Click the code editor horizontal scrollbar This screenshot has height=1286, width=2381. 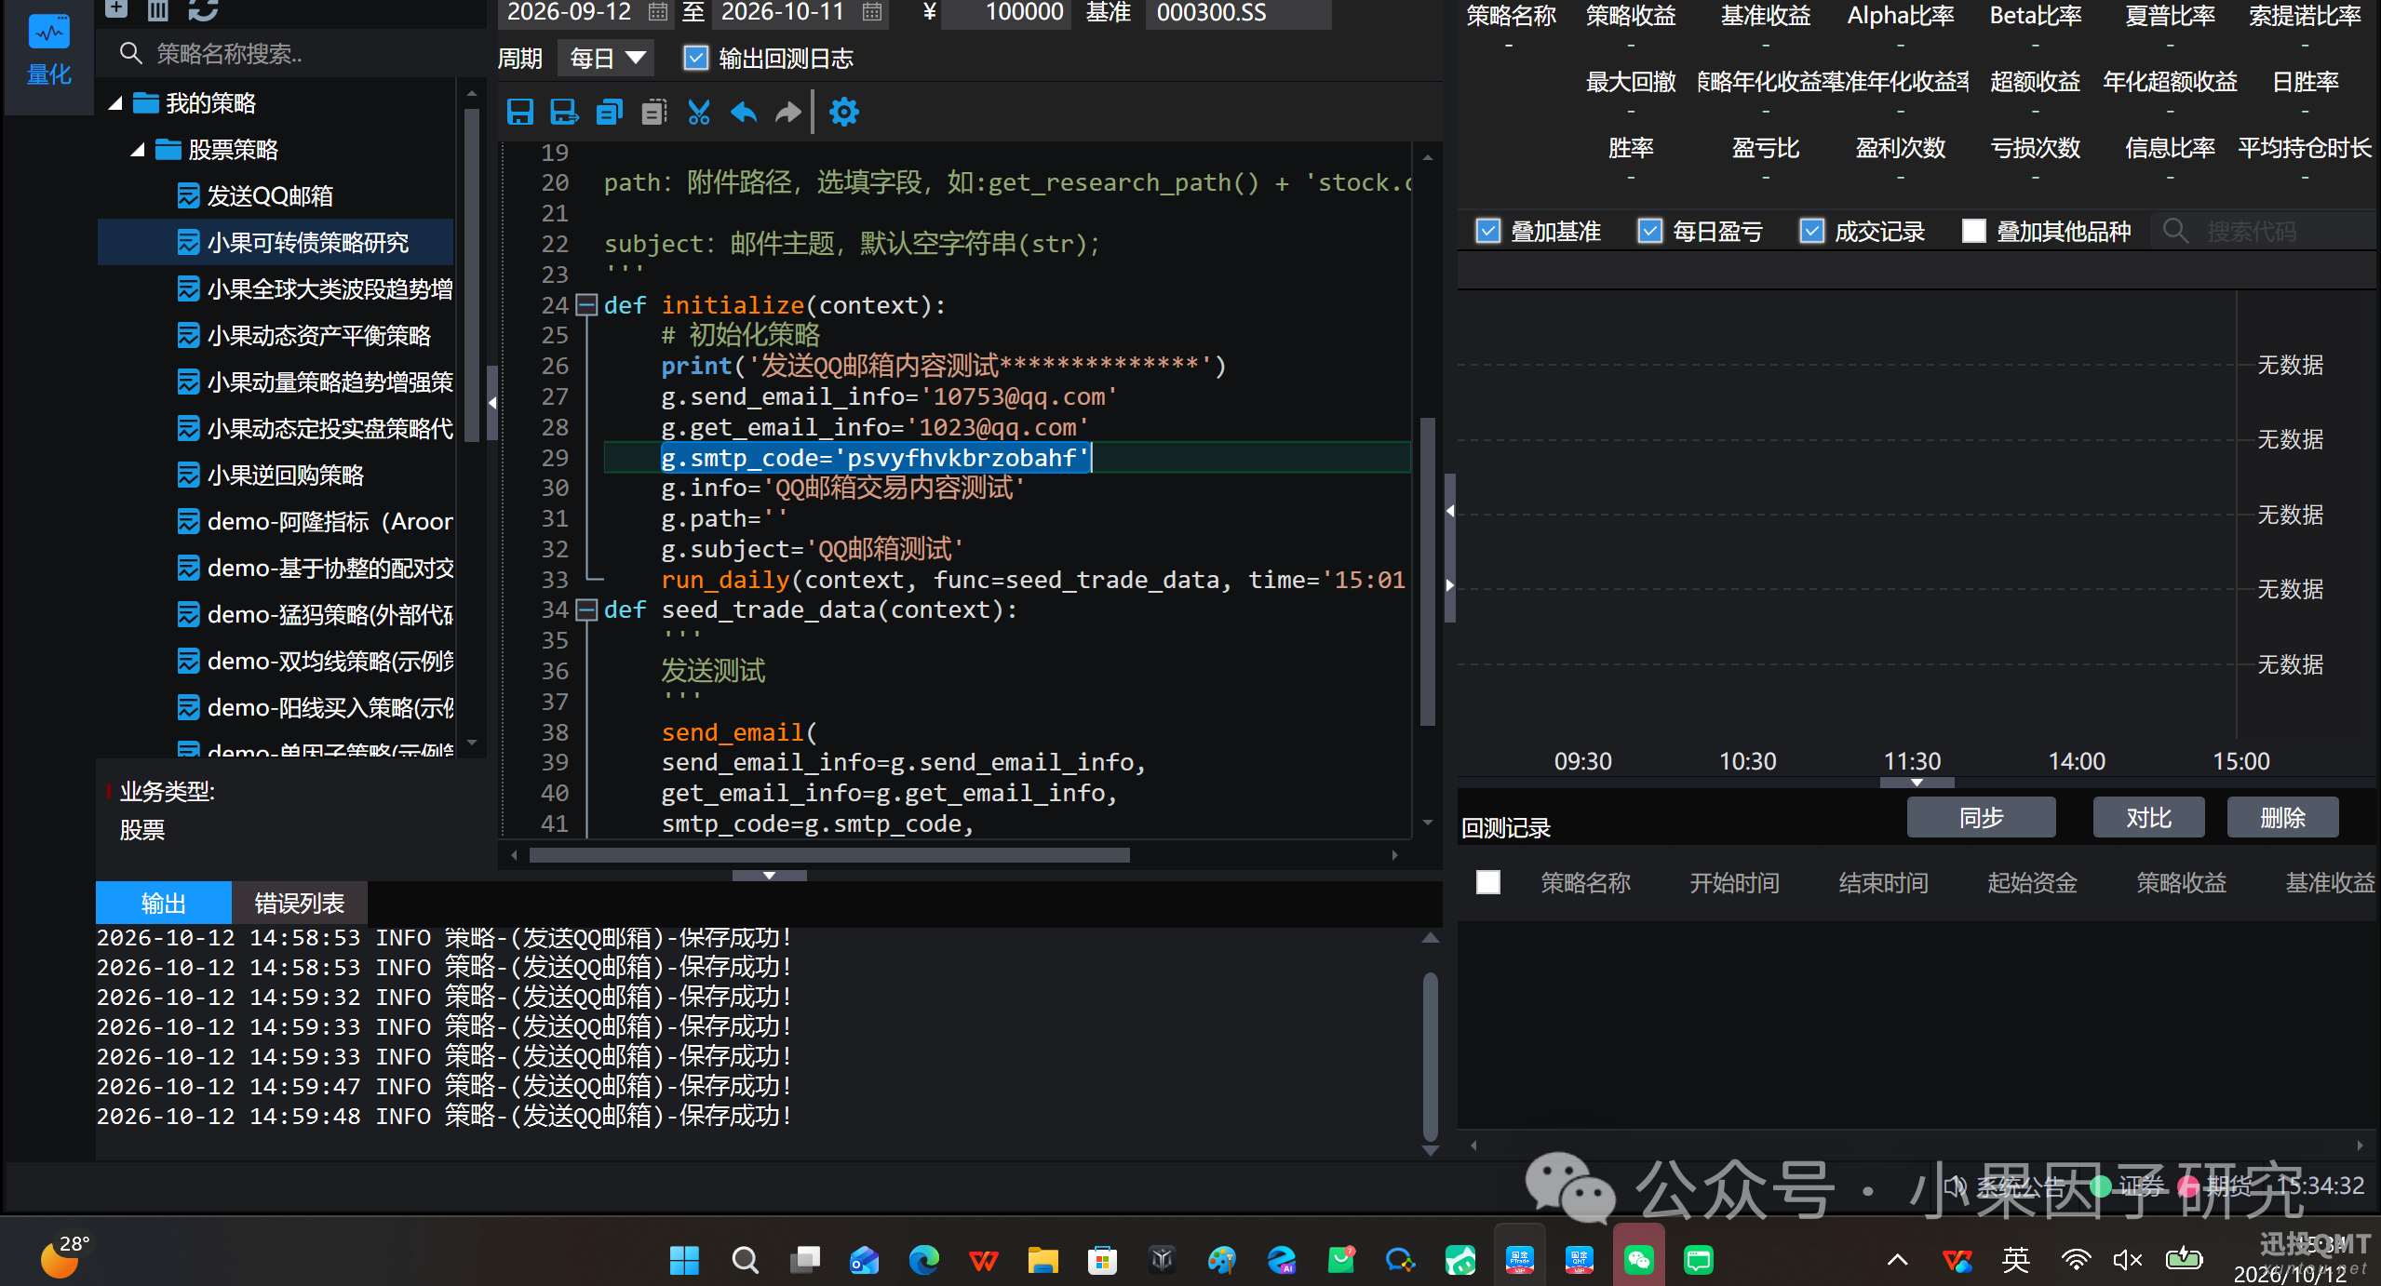(829, 855)
